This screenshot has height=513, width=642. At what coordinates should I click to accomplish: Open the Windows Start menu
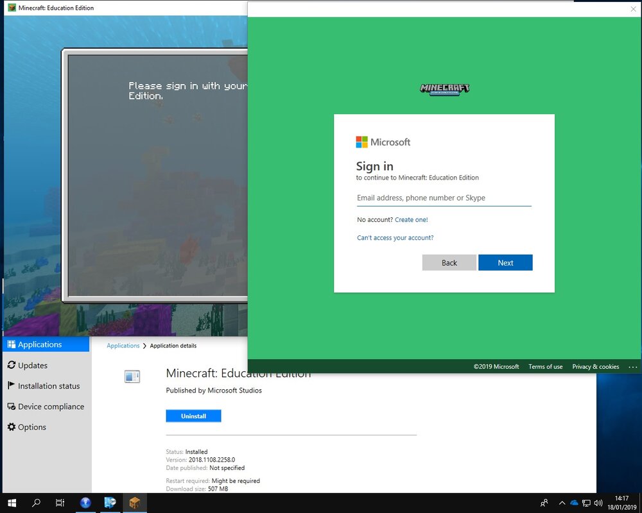(12, 503)
